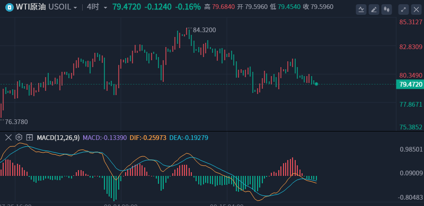The width and height of the screenshot is (424, 206).
Task: Click the high price 79.6840
Action: [223, 7]
